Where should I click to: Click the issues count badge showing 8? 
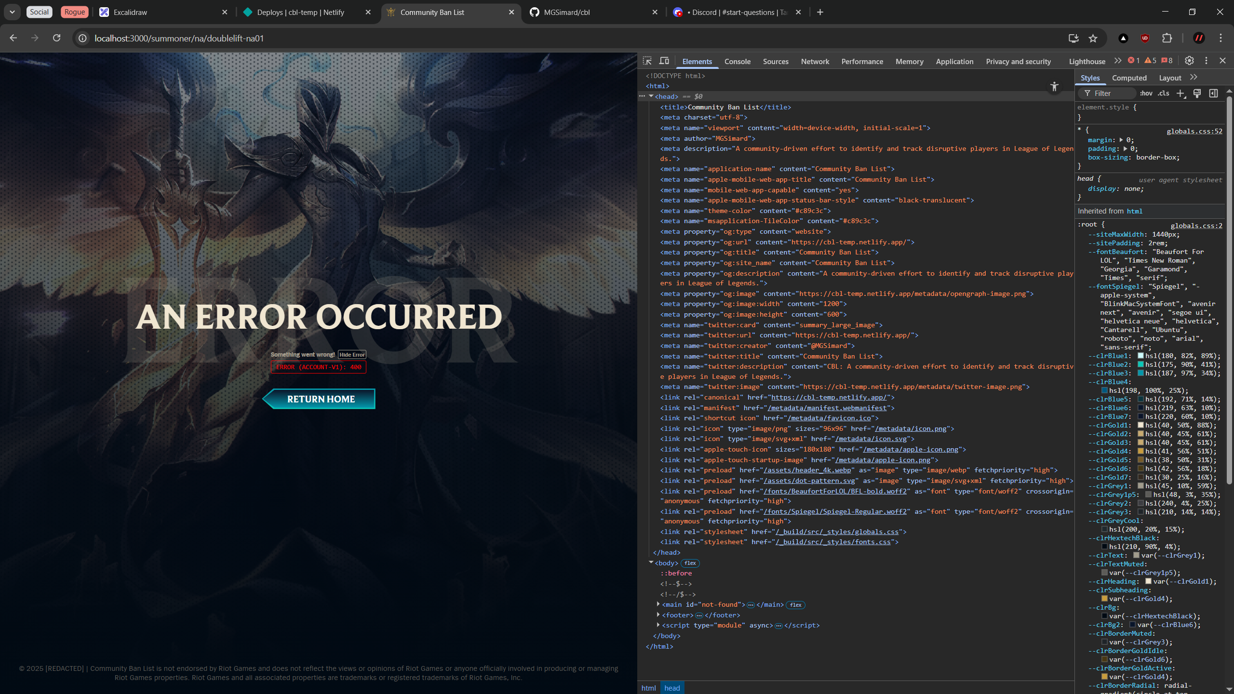click(1167, 61)
